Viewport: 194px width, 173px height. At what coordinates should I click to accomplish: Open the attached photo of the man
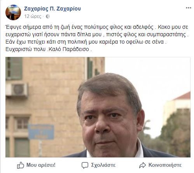tap(98, 107)
